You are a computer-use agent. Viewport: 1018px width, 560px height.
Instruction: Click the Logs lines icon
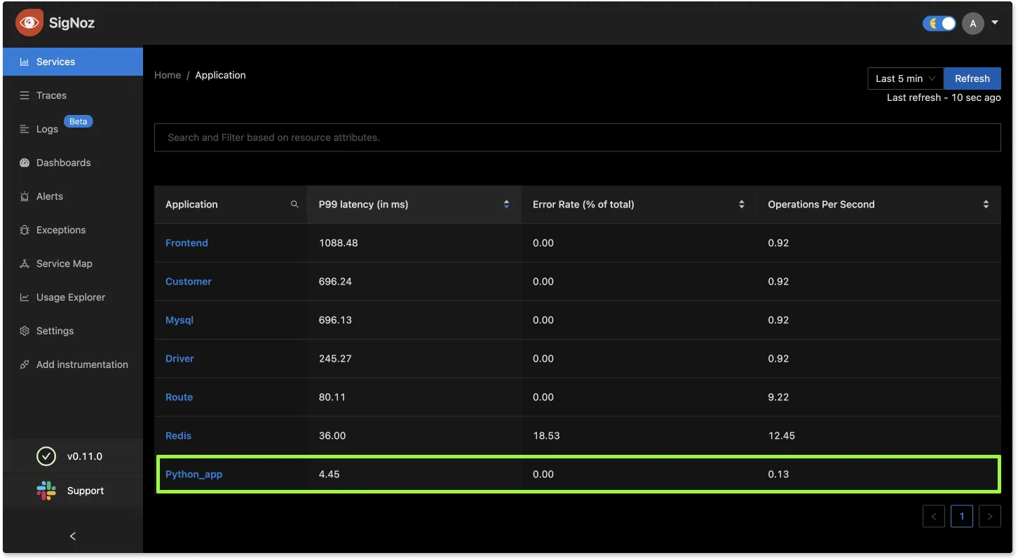coord(25,129)
